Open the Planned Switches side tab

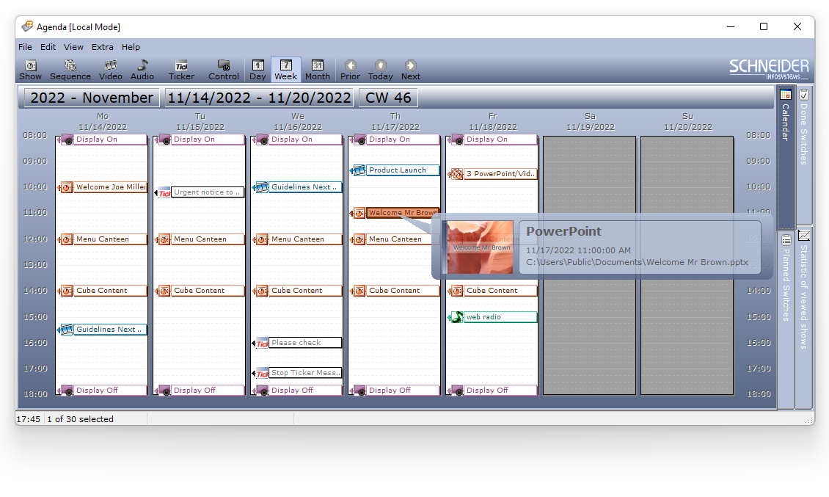point(786,279)
